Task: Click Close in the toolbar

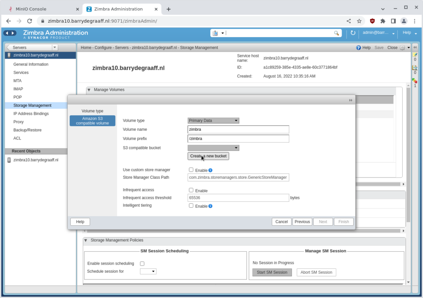Action: [392, 48]
